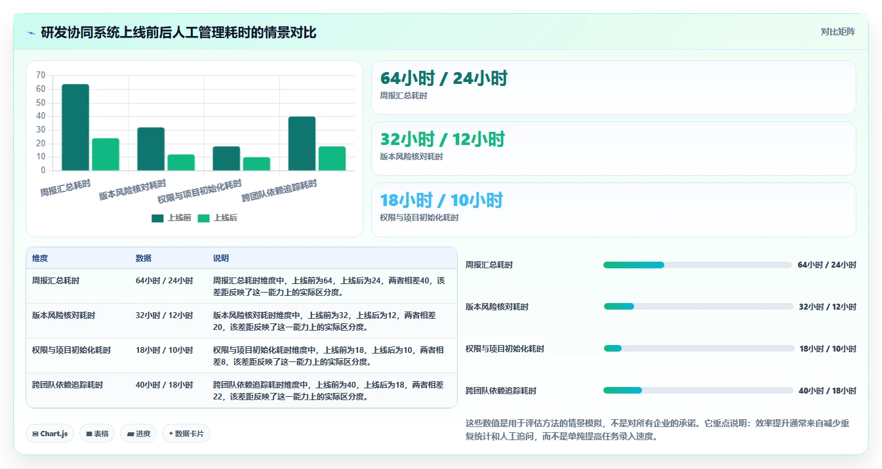Image resolution: width=882 pixels, height=469 pixels.
Task: Click progress value 18小时 / 10小时
Action: coord(828,348)
